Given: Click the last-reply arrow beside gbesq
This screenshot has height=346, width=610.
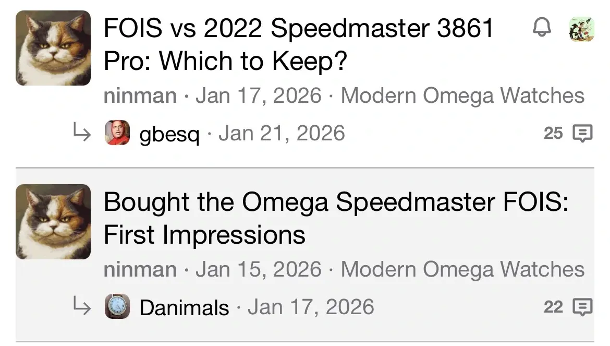Looking at the screenshot, I should coord(82,132).
